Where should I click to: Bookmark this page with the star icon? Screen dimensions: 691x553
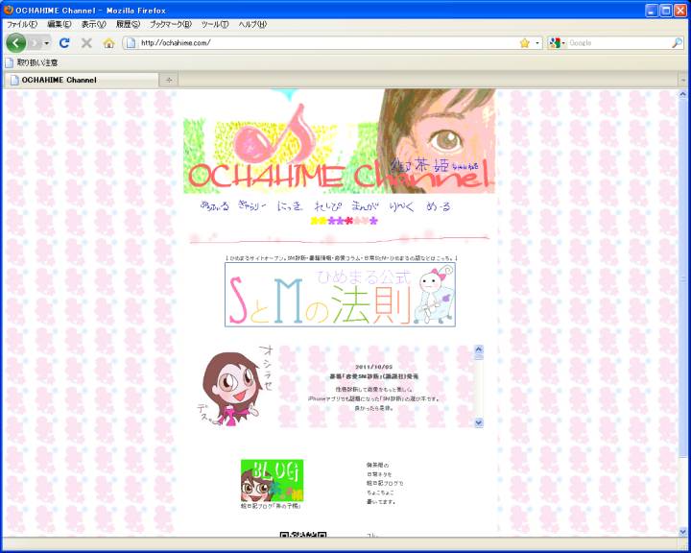524,43
